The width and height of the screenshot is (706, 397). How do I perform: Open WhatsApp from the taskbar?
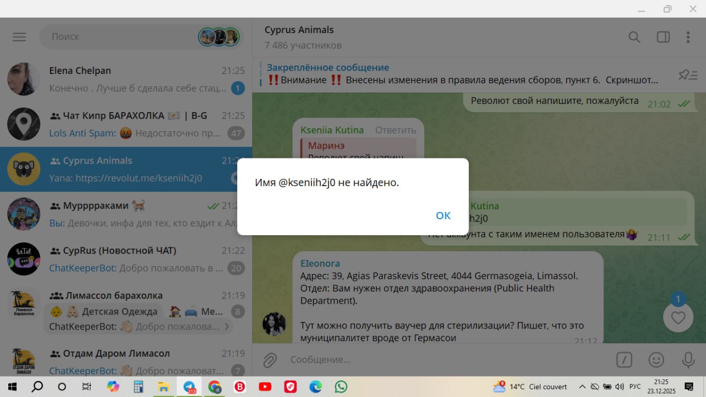[341, 387]
